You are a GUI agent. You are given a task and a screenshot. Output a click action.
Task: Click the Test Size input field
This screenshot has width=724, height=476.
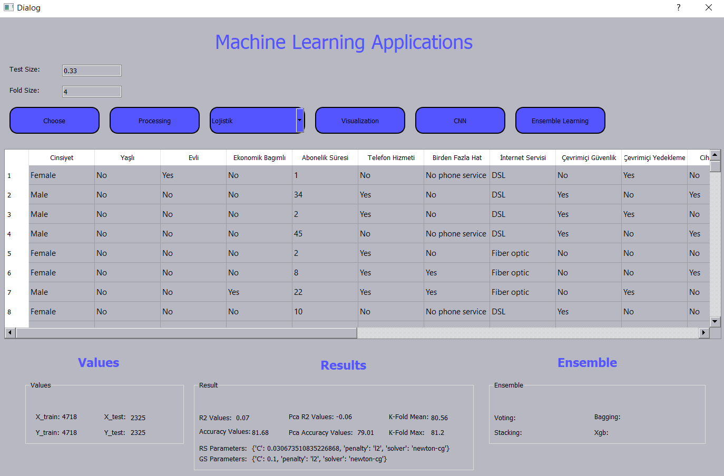pyautogui.click(x=91, y=70)
